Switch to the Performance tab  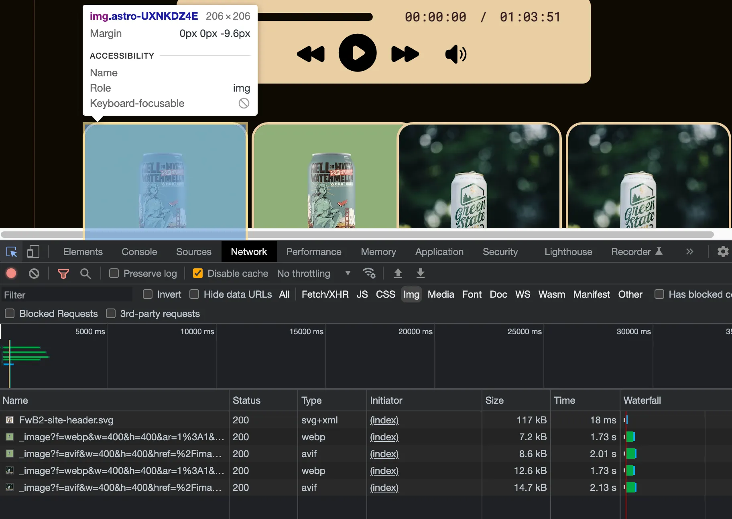coord(313,252)
